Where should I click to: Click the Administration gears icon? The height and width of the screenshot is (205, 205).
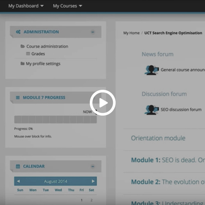(18, 32)
